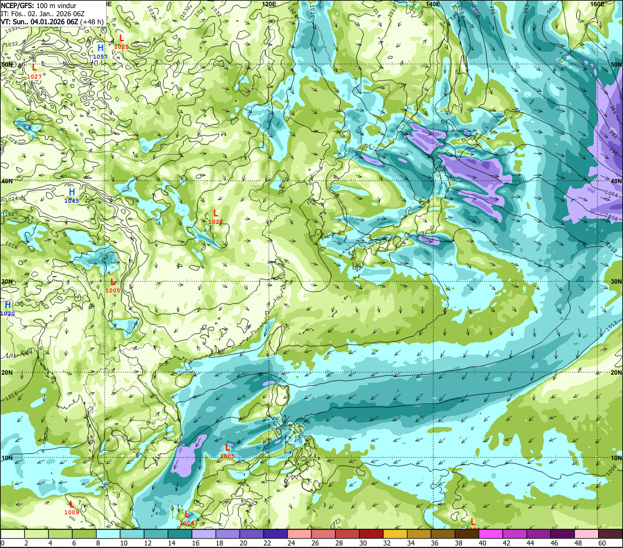Click the dark maroon 60+ legend swatch
Viewport: 623px width, 548px height.
[x=610, y=534]
